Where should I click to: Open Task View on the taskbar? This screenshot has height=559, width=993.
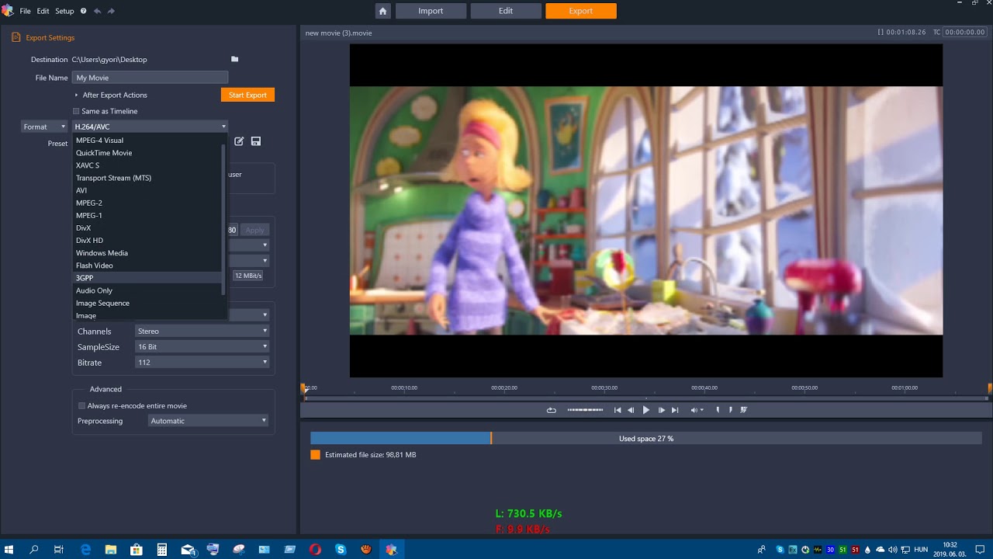59,550
